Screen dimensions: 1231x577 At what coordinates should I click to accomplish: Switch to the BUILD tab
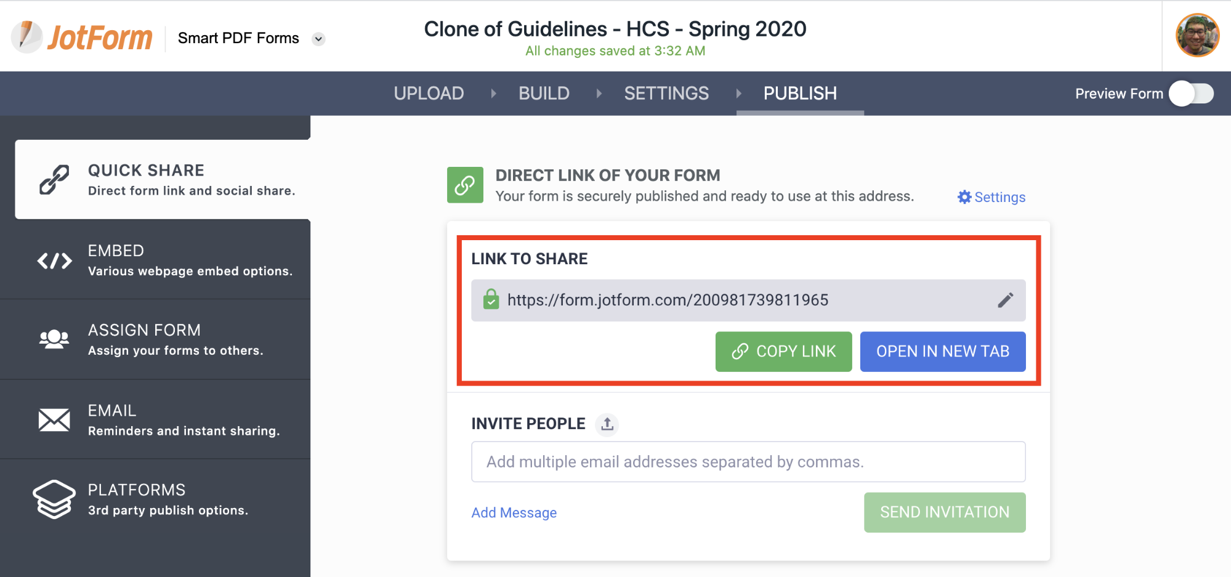(544, 94)
